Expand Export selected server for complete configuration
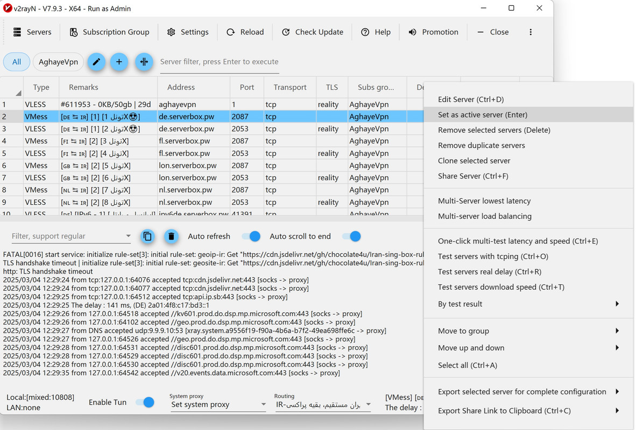This screenshot has height=430, width=636. tap(528, 391)
